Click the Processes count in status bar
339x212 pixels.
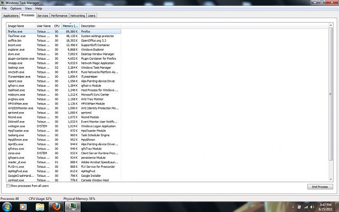(10, 198)
